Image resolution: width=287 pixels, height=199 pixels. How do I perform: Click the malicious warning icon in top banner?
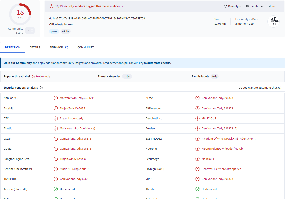pyautogui.click(x=51, y=6)
